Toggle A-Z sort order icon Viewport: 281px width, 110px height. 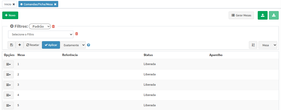(x=253, y=45)
